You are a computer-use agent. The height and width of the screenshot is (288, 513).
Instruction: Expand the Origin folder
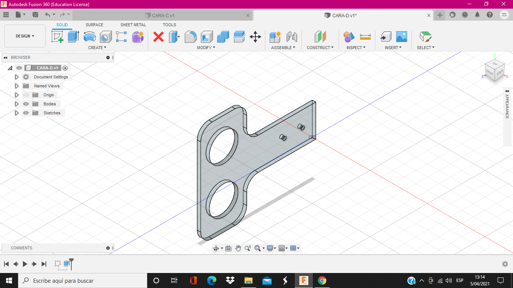coord(17,95)
